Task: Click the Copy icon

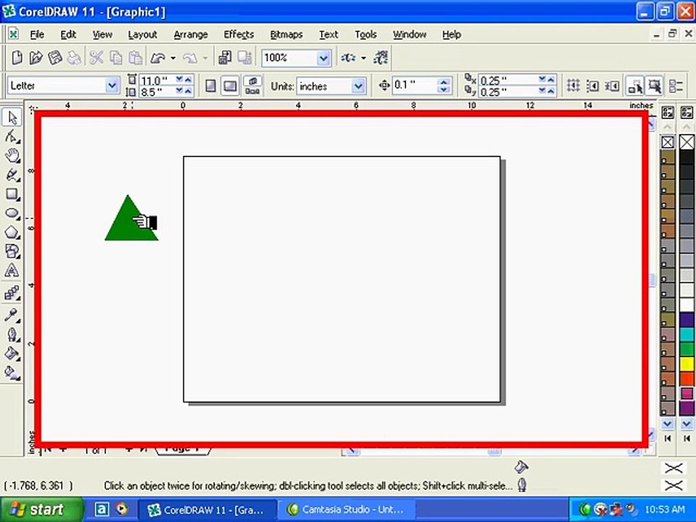Action: [x=116, y=58]
